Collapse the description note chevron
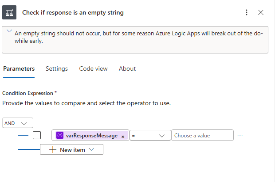 click(x=9, y=31)
